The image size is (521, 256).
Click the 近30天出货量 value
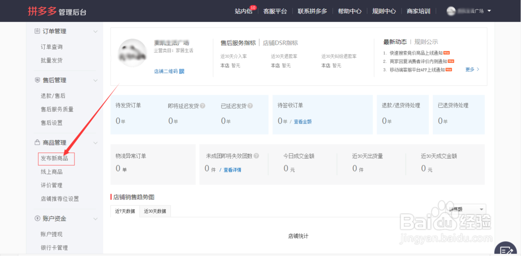click(358, 169)
